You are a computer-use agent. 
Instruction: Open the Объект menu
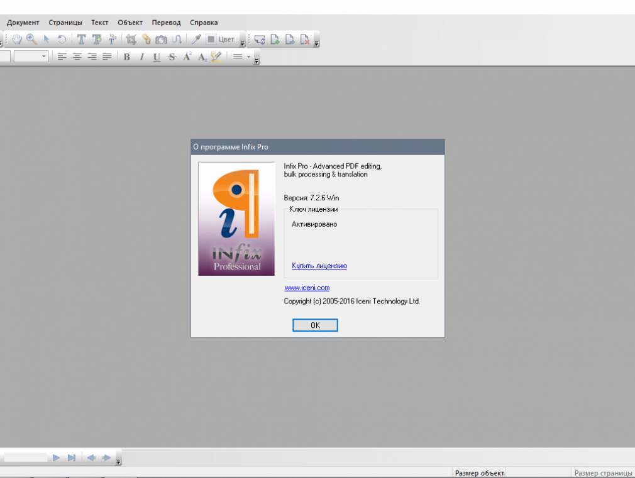(x=130, y=23)
